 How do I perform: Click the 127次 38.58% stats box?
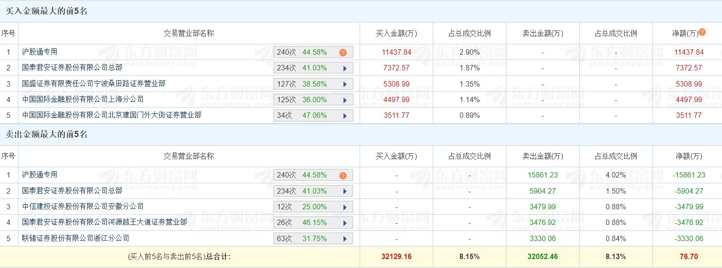point(313,84)
